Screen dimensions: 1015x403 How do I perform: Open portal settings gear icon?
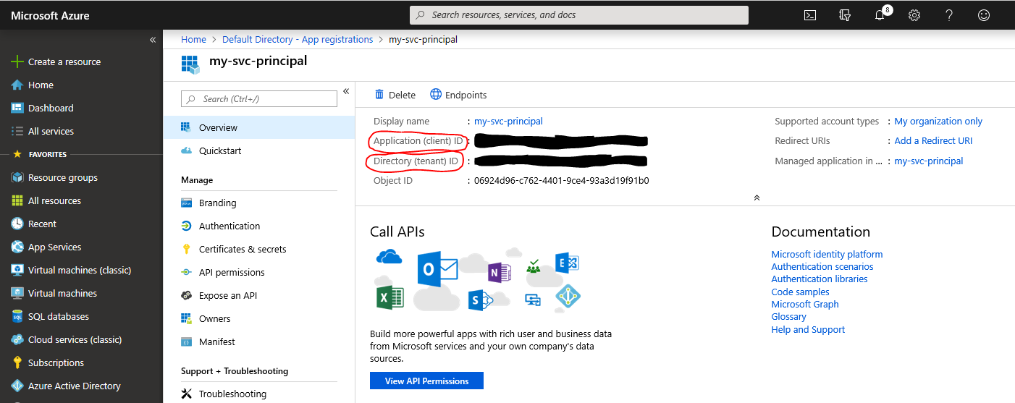[x=914, y=15]
